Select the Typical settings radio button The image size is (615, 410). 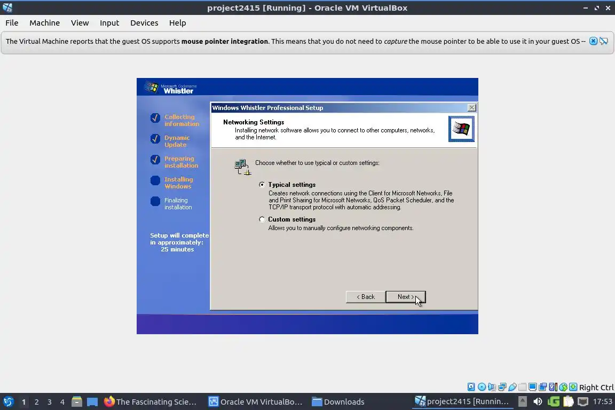pos(262,185)
